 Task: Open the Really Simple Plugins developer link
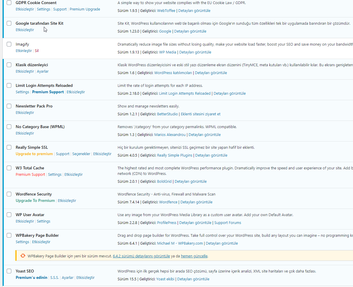[175, 155]
